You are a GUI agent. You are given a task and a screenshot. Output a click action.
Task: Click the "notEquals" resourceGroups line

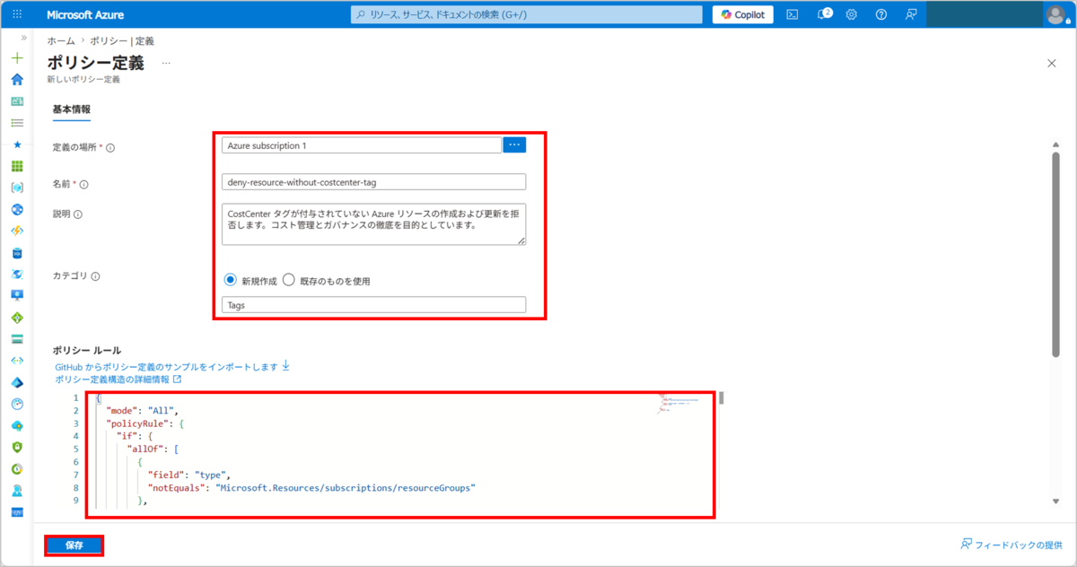[x=311, y=488]
